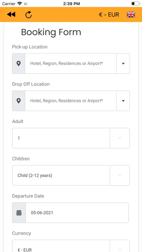Expand the Currency selector chevron

[120, 248]
